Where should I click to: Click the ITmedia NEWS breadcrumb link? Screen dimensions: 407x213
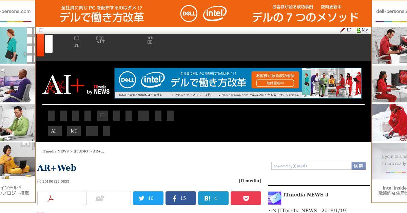(56, 151)
